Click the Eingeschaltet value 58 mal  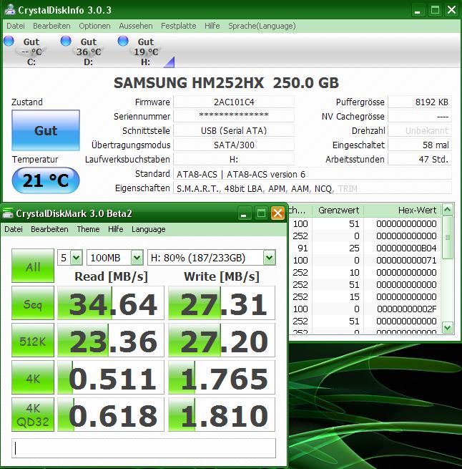coord(420,145)
